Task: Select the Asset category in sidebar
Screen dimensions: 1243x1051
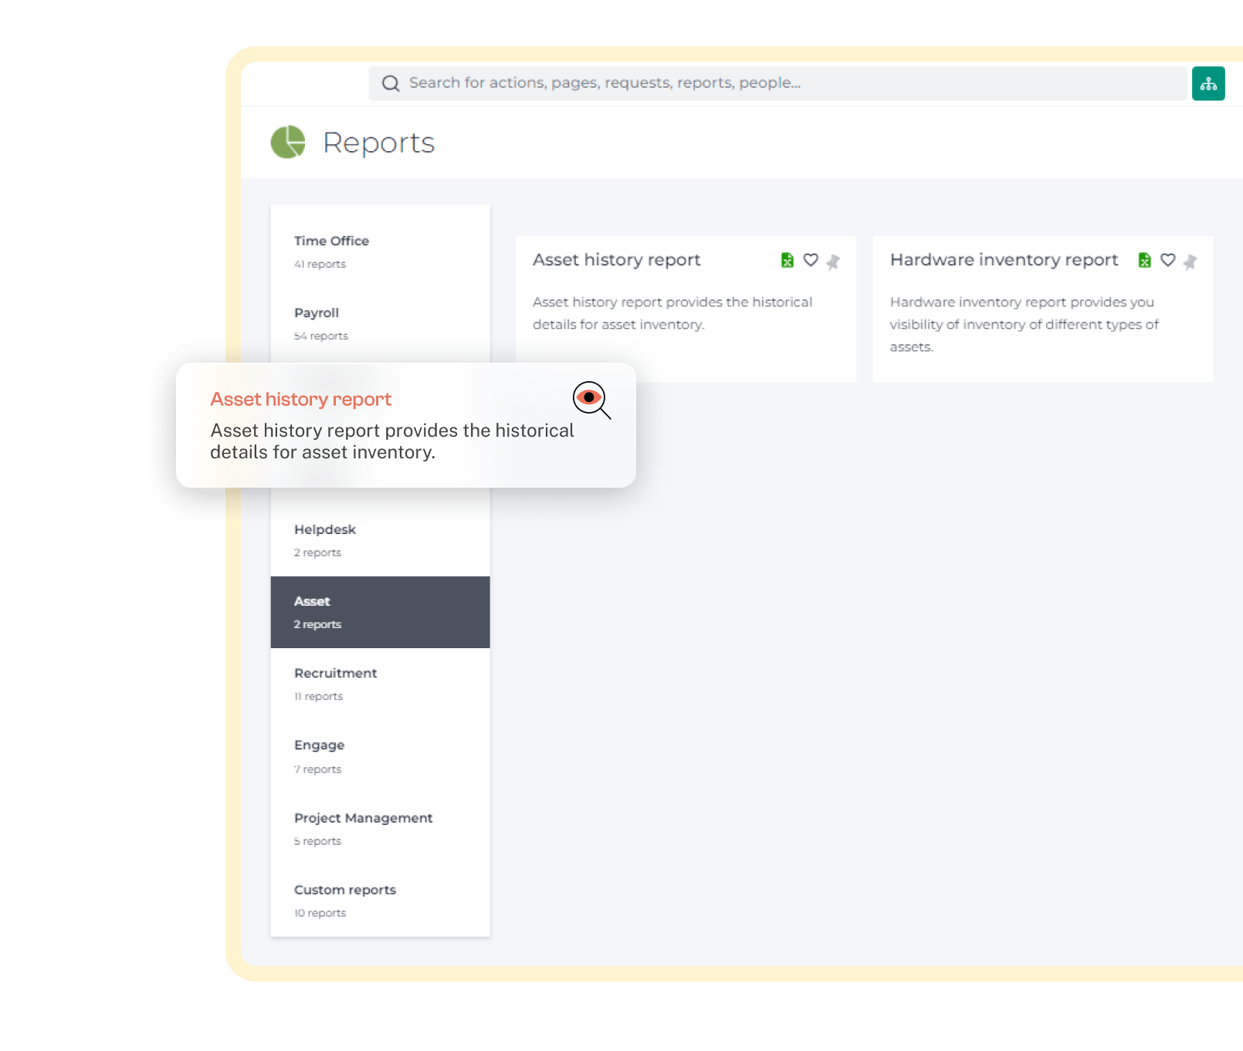Action: click(x=379, y=611)
